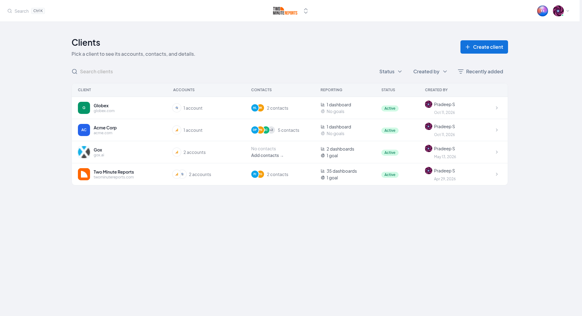Click the Two Minute Reports logo

[285, 11]
